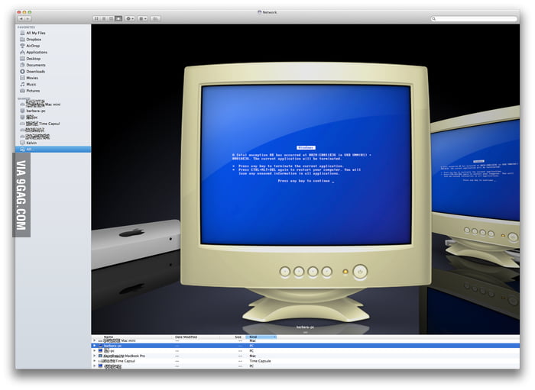Switch to column view in toolbar

click(111, 18)
